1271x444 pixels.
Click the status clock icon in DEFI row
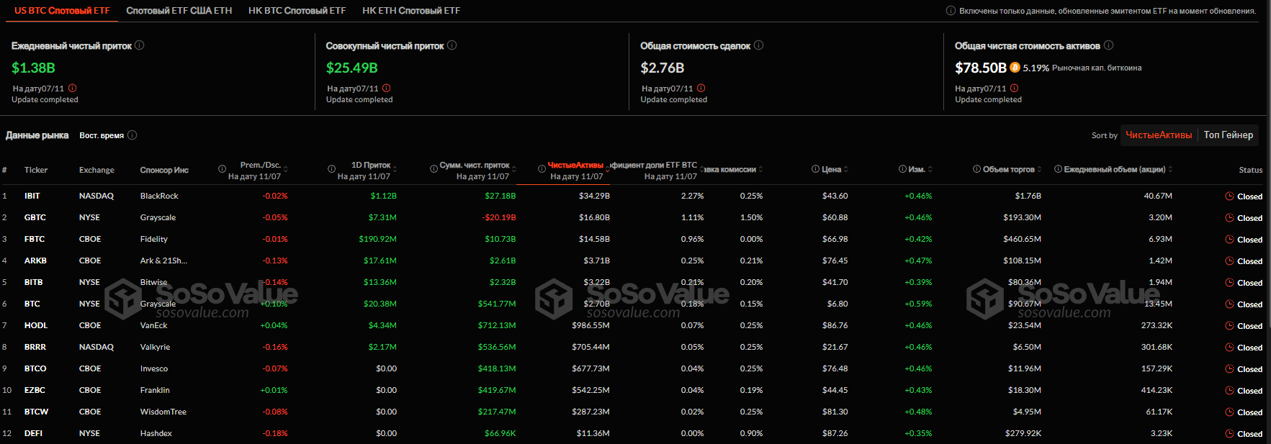point(1230,434)
